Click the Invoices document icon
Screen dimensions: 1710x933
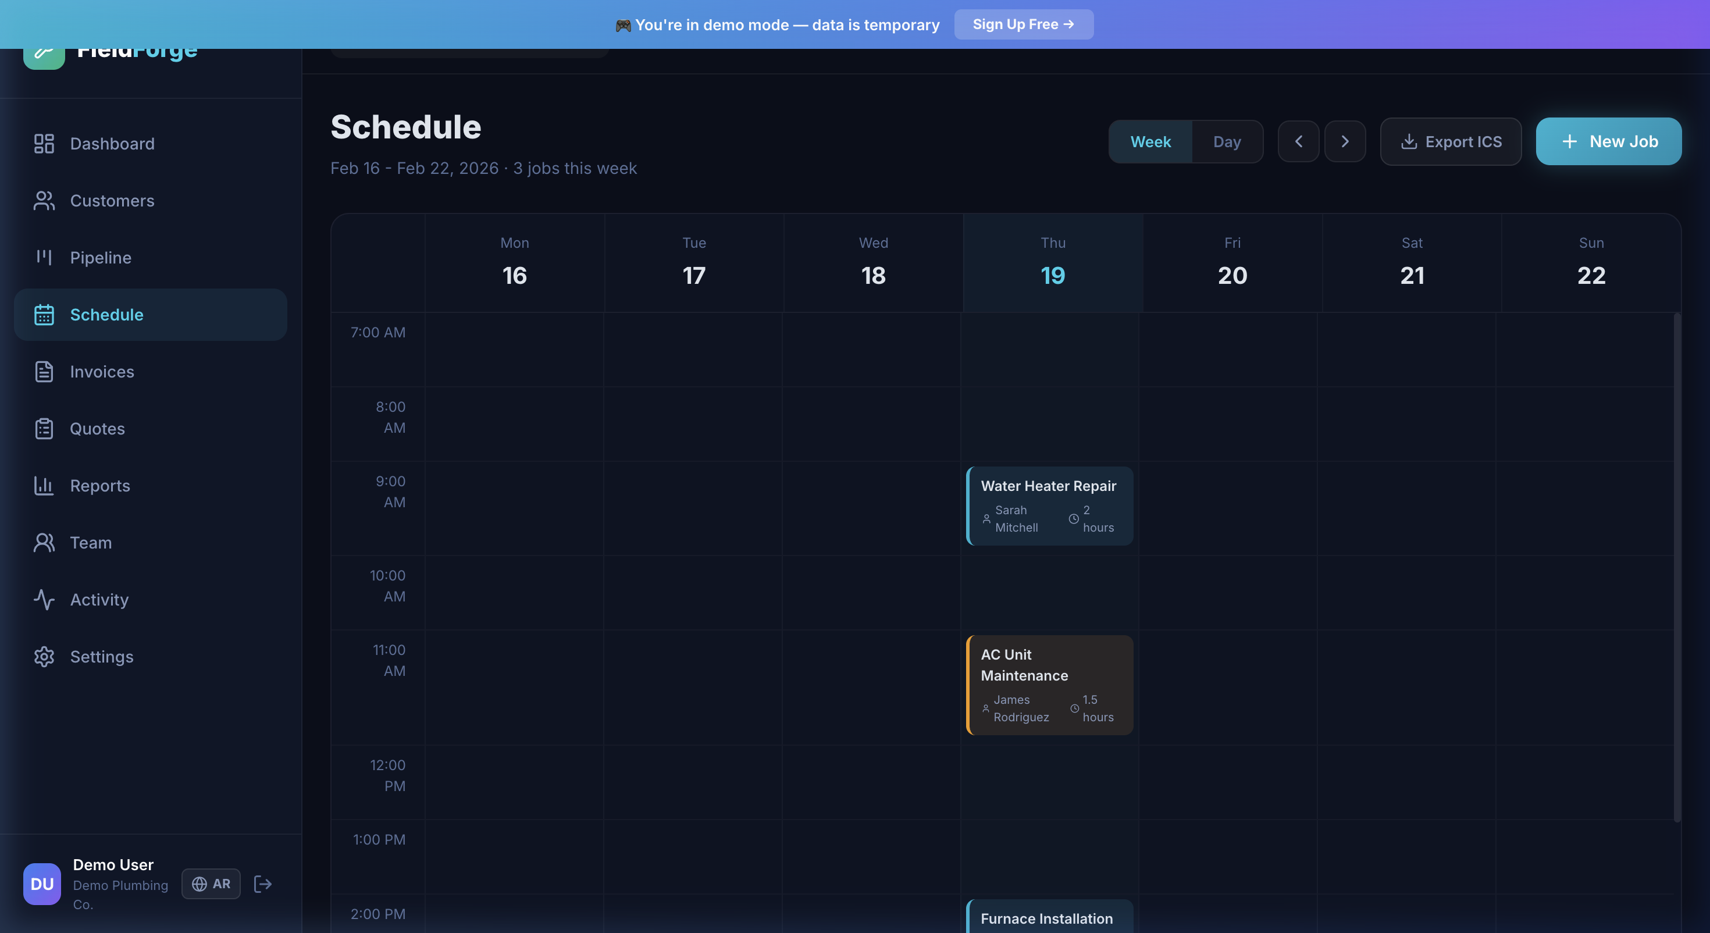coord(44,371)
